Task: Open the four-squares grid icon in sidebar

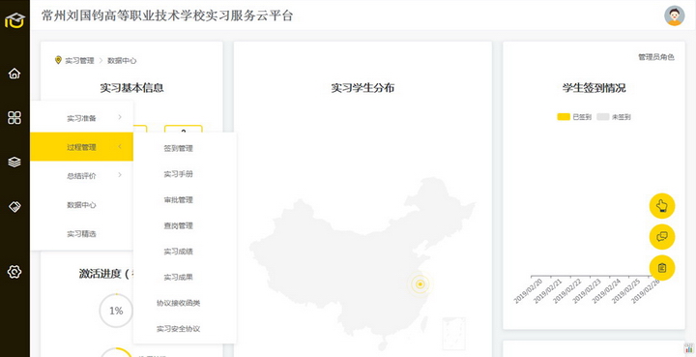Action: [x=14, y=118]
